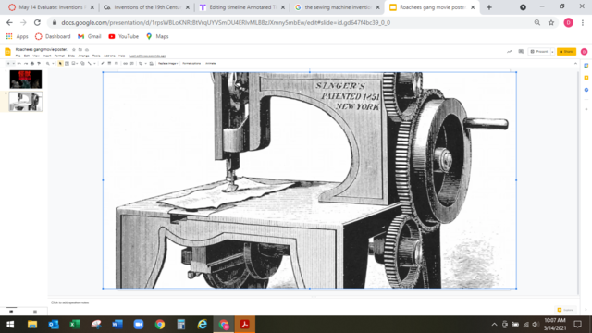Image resolution: width=592 pixels, height=333 pixels.
Task: Click the Animate button
Action: [x=210, y=64]
